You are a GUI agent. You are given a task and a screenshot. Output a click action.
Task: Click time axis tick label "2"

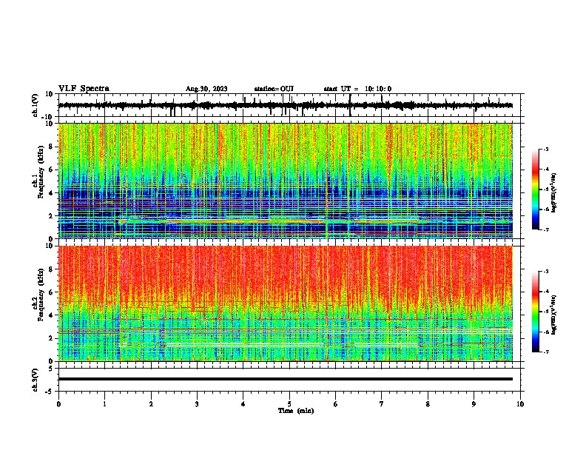pyautogui.click(x=151, y=404)
